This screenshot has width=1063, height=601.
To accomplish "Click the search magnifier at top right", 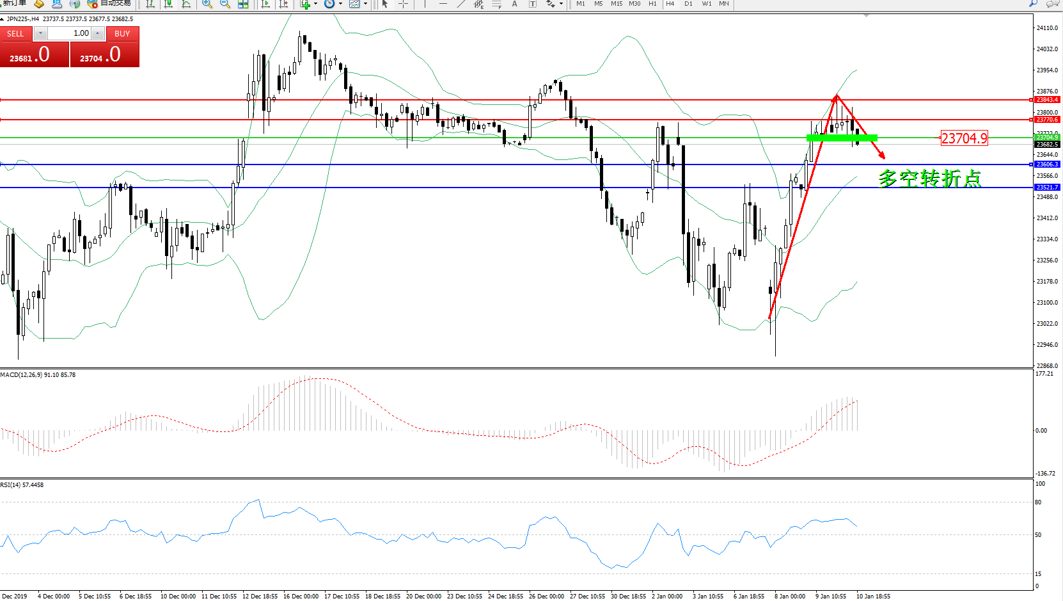I will coord(1033,4).
